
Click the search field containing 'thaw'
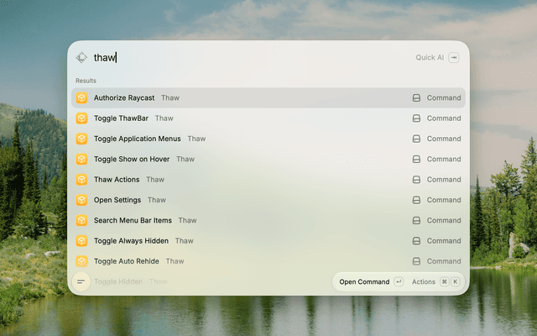[x=250, y=57]
